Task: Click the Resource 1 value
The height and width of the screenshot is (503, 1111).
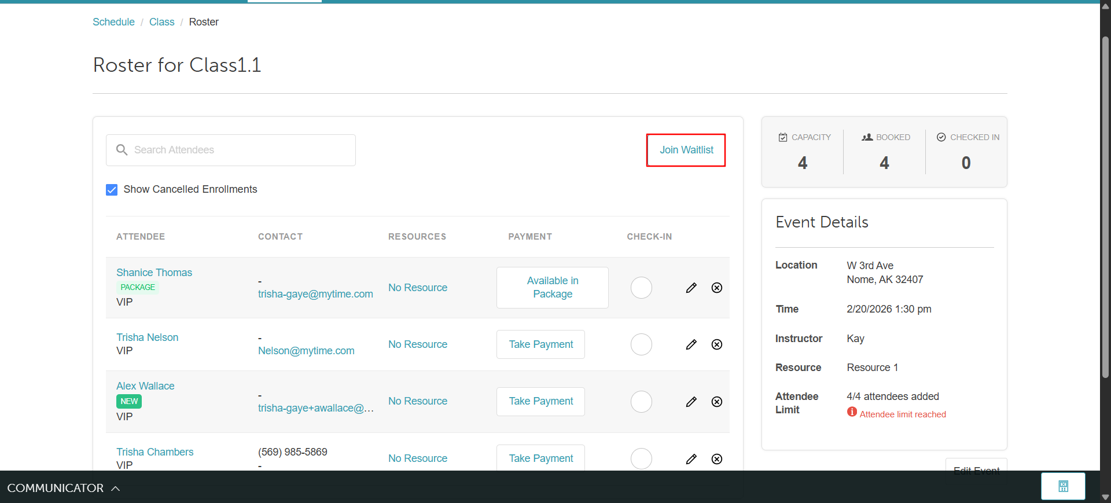Action: coord(873,368)
